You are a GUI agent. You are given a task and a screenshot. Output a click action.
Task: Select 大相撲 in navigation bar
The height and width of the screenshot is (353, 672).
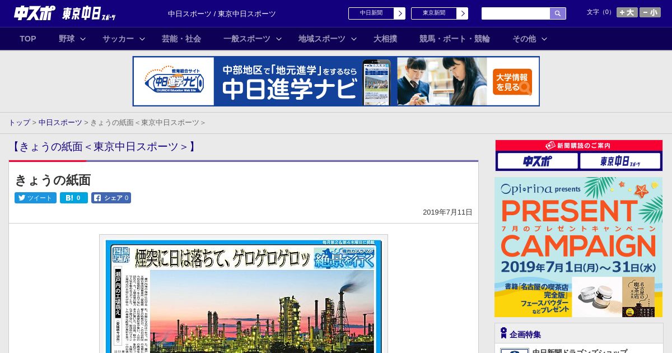point(385,39)
